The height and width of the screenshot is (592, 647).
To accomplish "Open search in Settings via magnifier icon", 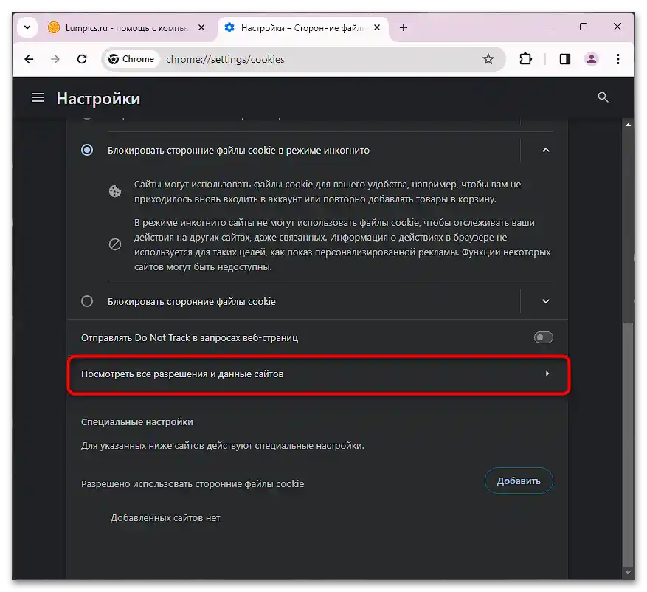I will [603, 97].
